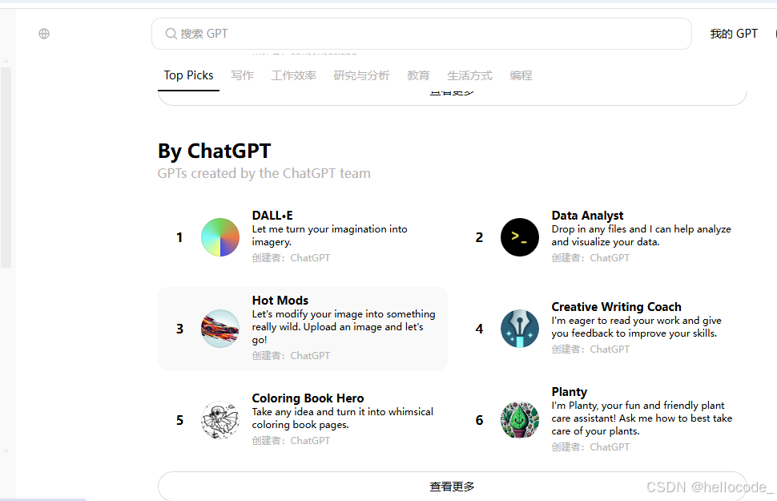Click rank number 4 beside Creative Writing Coach

coord(479,329)
